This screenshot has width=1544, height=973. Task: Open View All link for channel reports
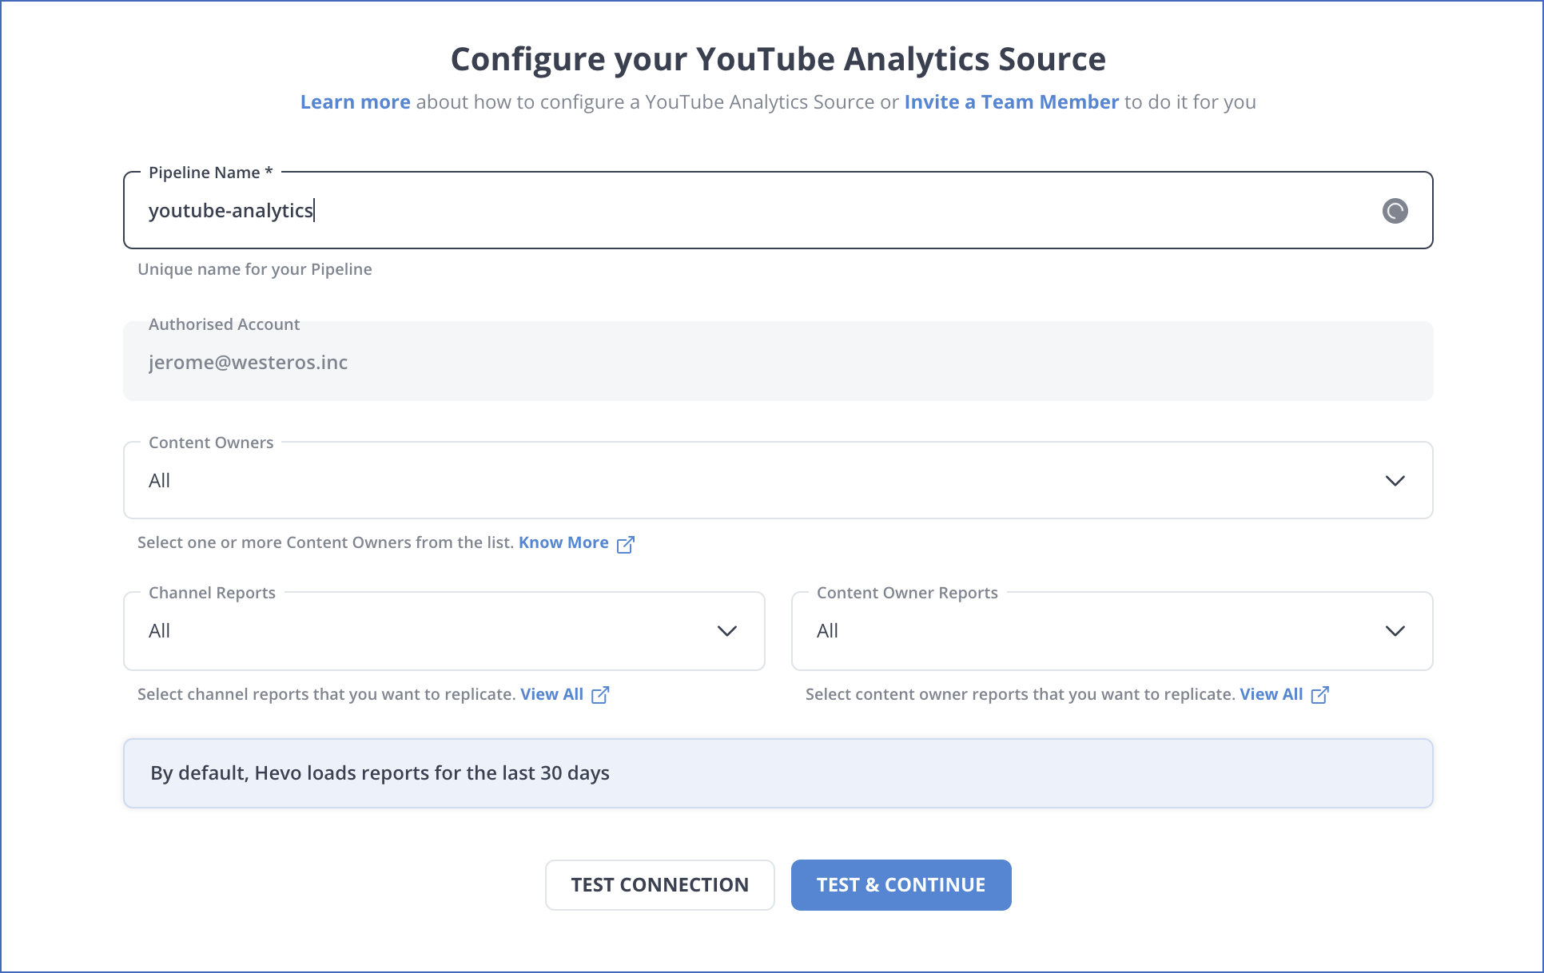coord(551,694)
